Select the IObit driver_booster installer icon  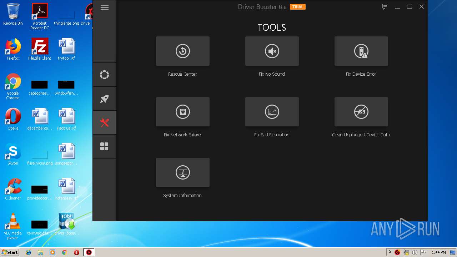tap(66, 224)
